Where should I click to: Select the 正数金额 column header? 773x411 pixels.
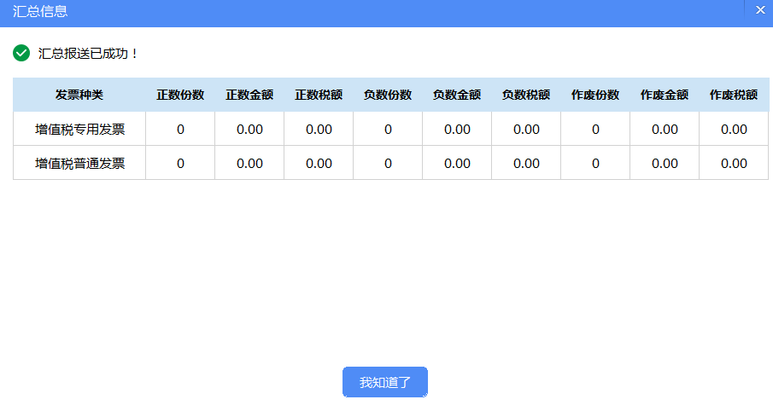pos(249,95)
